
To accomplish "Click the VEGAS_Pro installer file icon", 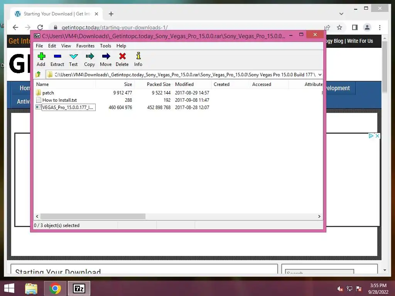I will (x=38, y=107).
